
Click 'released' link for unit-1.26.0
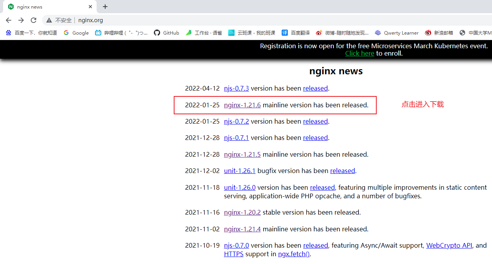[323, 187]
